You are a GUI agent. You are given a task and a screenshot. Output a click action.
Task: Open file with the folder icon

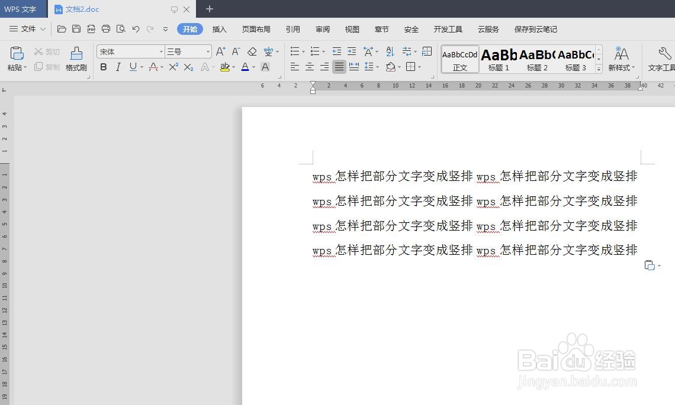point(62,29)
